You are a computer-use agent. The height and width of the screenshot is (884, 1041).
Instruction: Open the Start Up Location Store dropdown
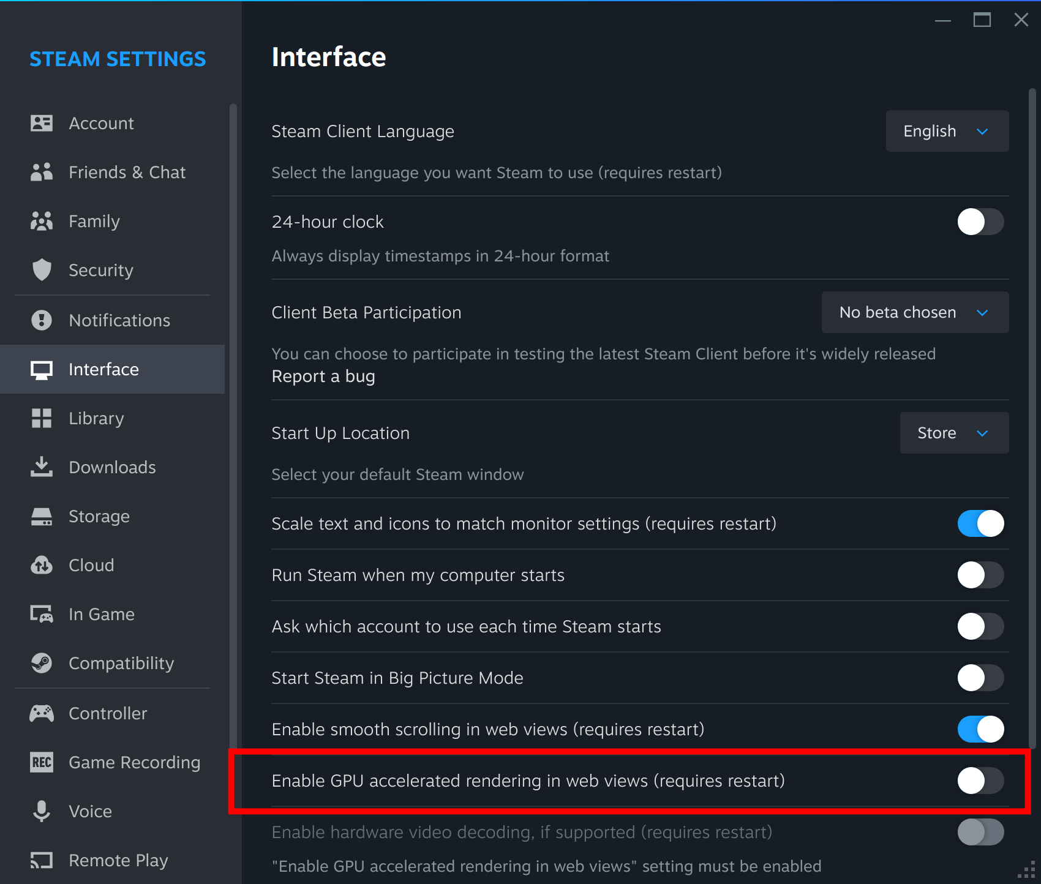pos(954,433)
